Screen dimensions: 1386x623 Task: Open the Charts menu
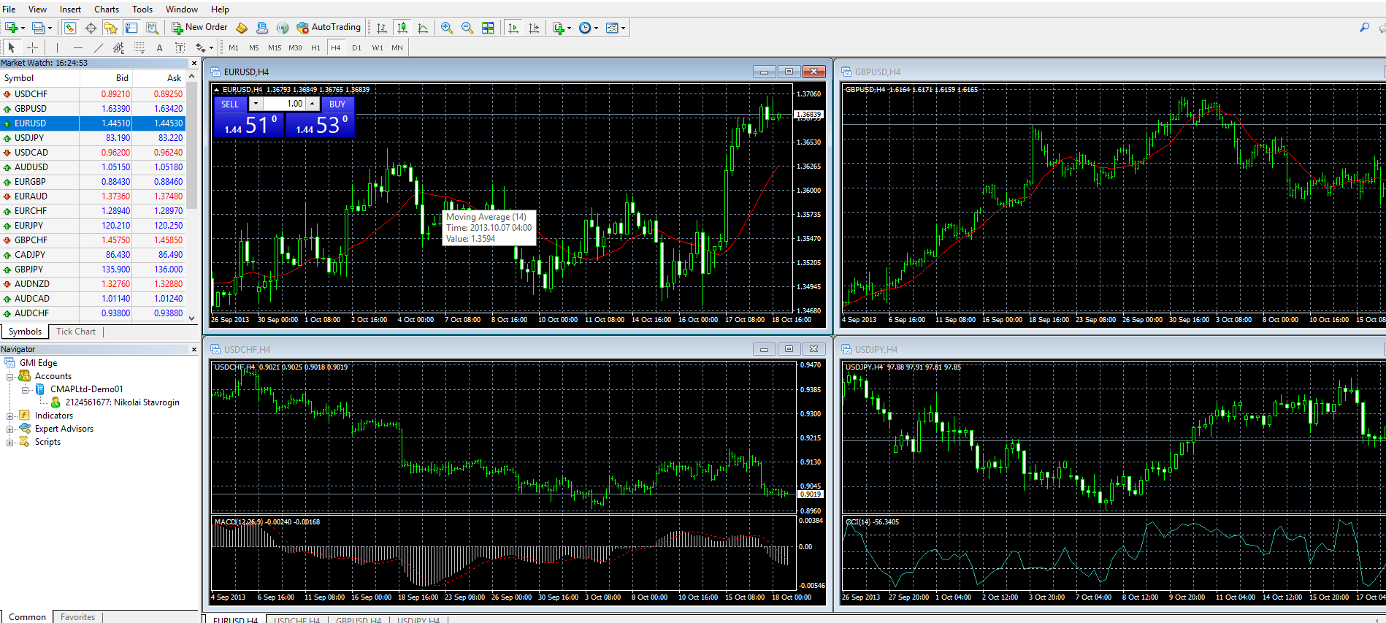(x=107, y=9)
